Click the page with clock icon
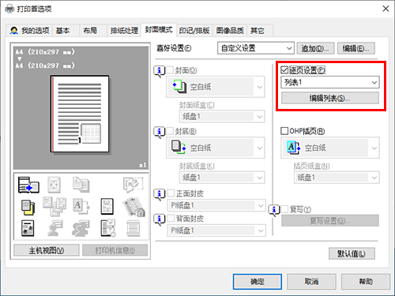The width and height of the screenshot is (395, 296). (108, 228)
